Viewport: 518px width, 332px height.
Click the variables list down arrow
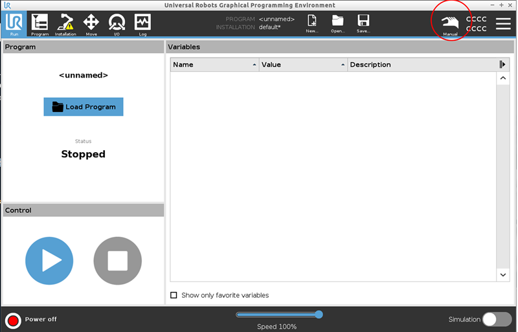coord(503,275)
